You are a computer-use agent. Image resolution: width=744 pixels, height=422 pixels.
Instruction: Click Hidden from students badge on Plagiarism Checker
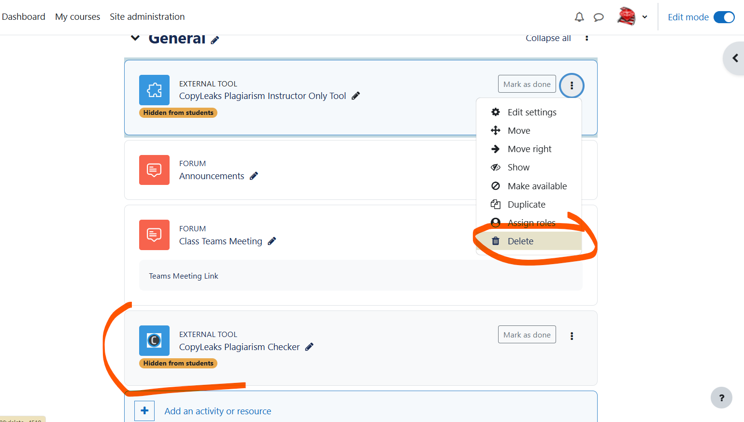coord(178,363)
